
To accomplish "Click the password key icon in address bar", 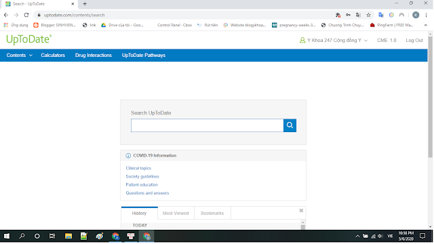I will click(348, 15).
